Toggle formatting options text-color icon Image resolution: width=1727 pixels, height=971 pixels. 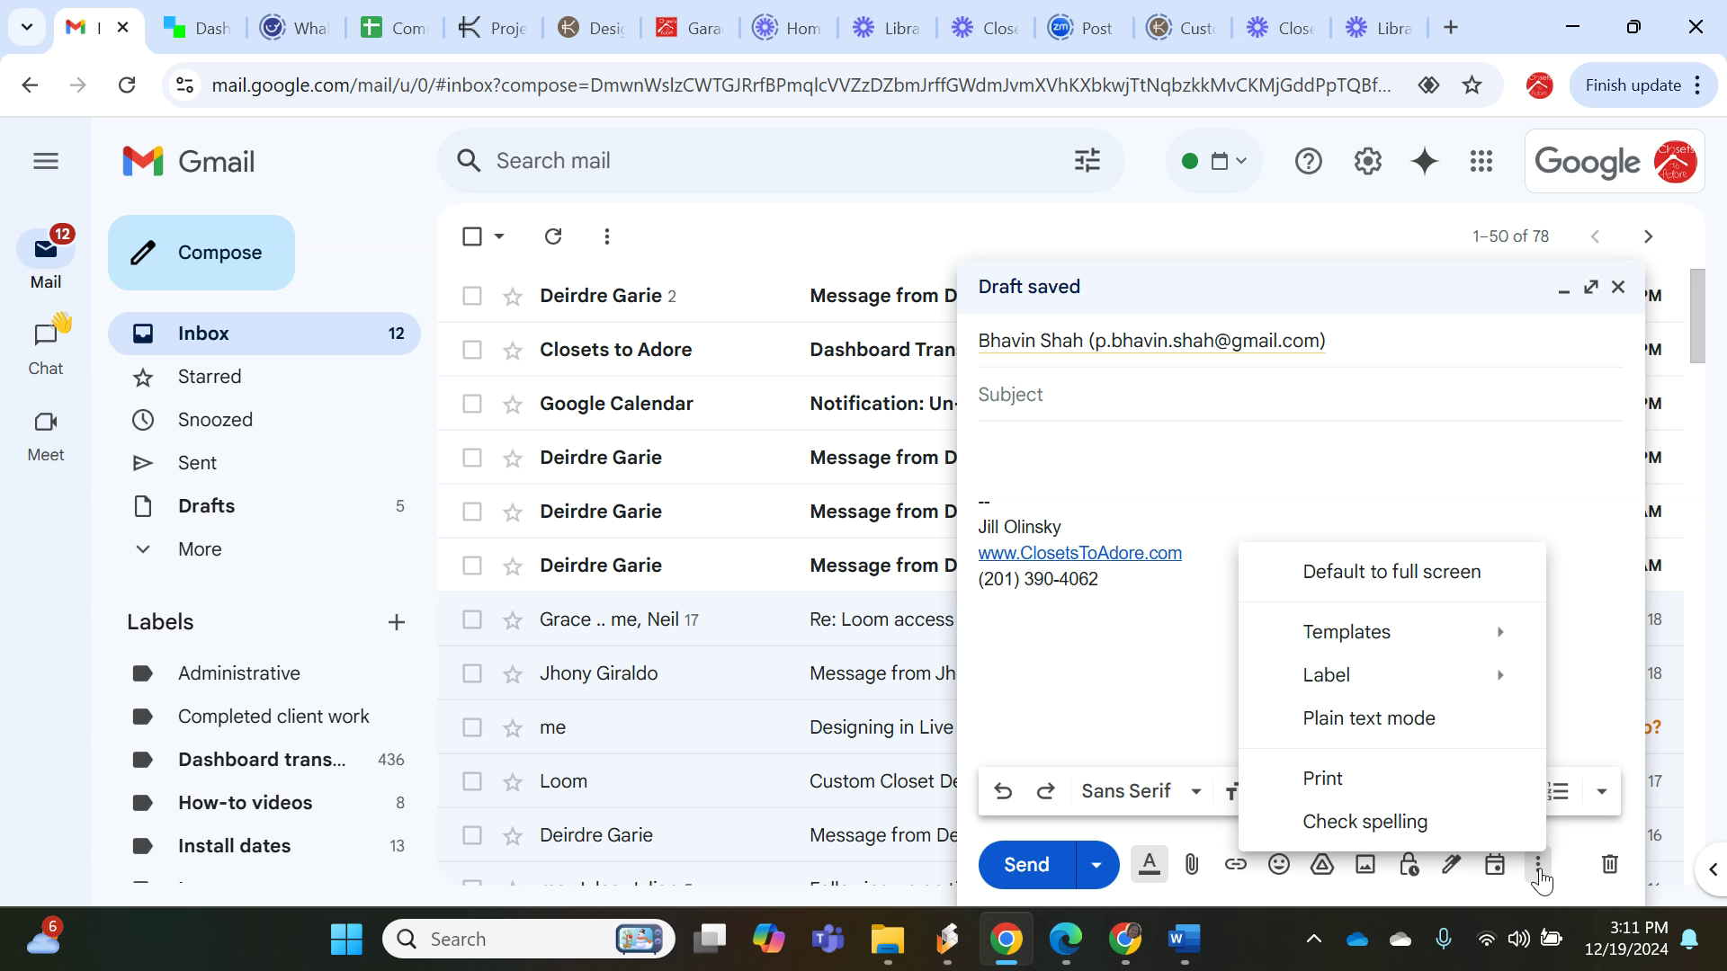(x=1149, y=865)
